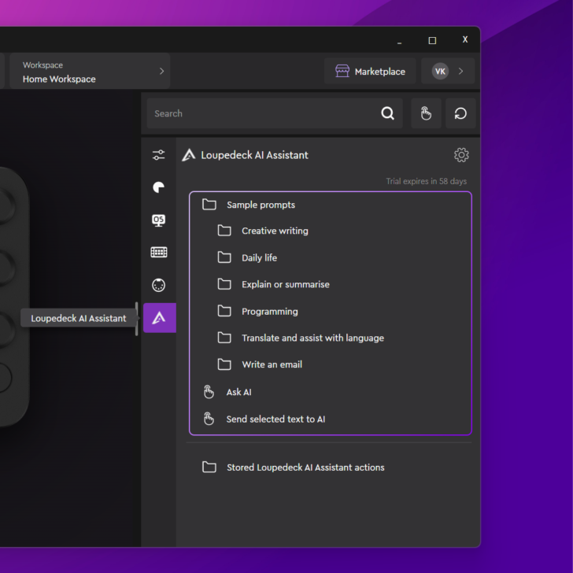
Task: Open AI Assistant settings gear
Action: coord(461,155)
